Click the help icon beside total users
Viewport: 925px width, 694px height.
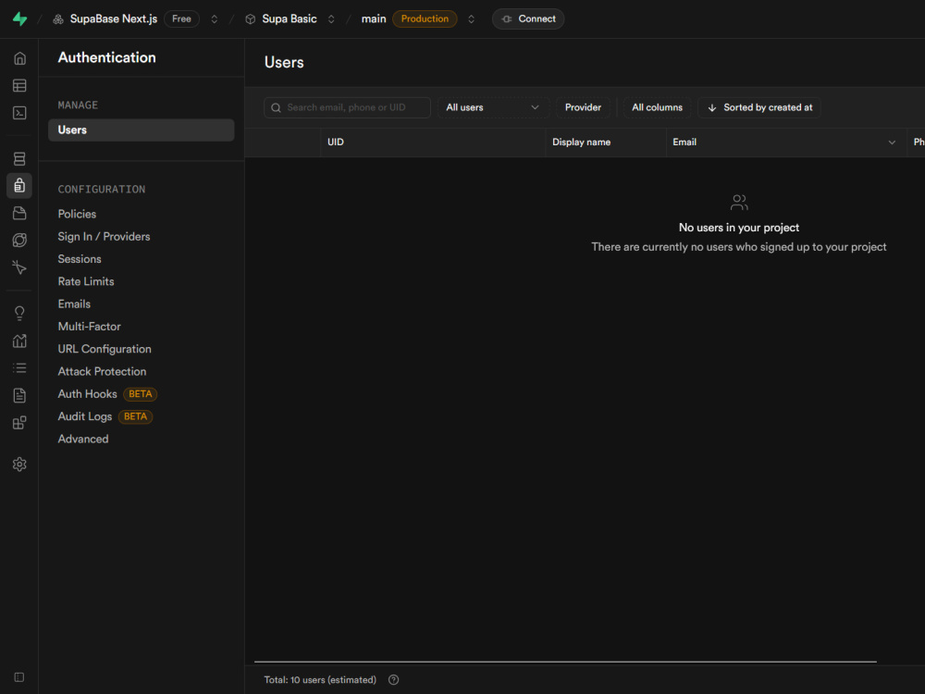coord(393,680)
